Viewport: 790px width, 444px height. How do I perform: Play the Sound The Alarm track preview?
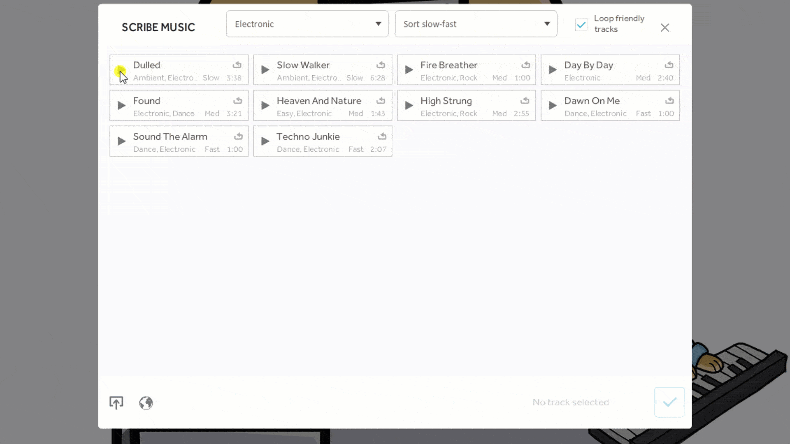121,141
